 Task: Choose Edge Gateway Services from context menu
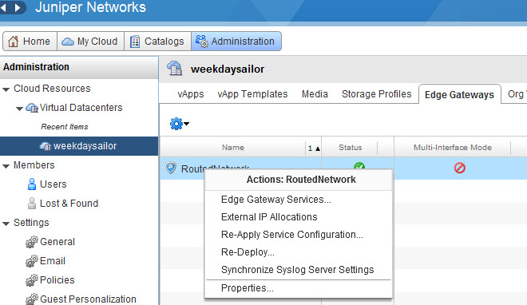click(276, 200)
